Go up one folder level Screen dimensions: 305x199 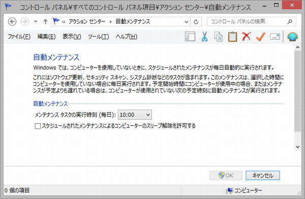(x=45, y=21)
